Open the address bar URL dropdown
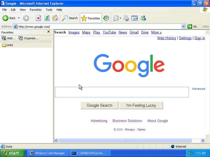The image size is (210, 157). (183, 27)
